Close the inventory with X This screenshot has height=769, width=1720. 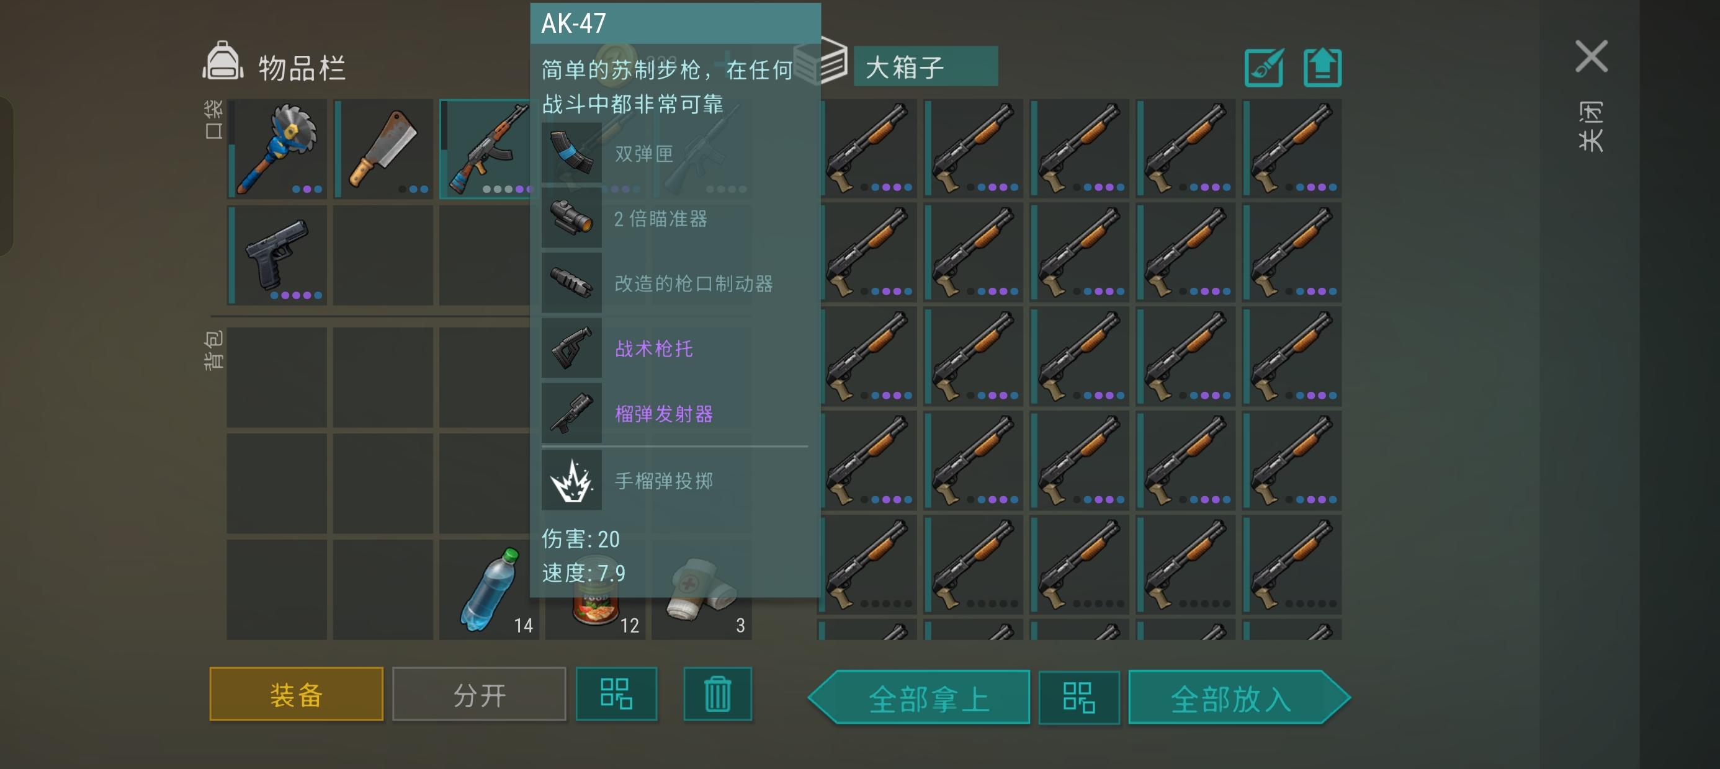[x=1591, y=56]
